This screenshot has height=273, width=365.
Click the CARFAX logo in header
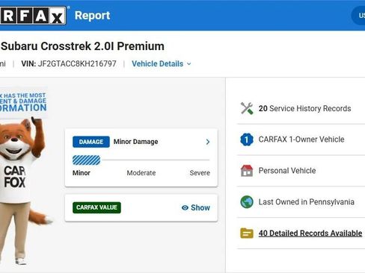click(x=33, y=16)
